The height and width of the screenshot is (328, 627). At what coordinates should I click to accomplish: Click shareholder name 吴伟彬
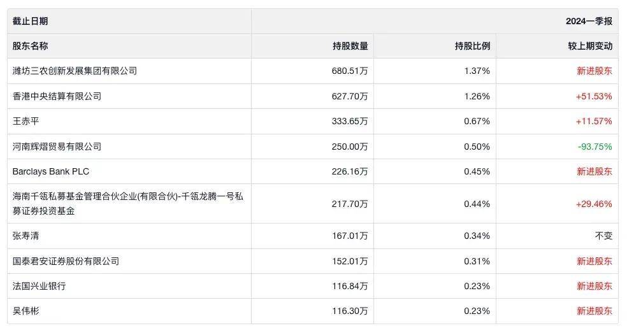[25, 311]
